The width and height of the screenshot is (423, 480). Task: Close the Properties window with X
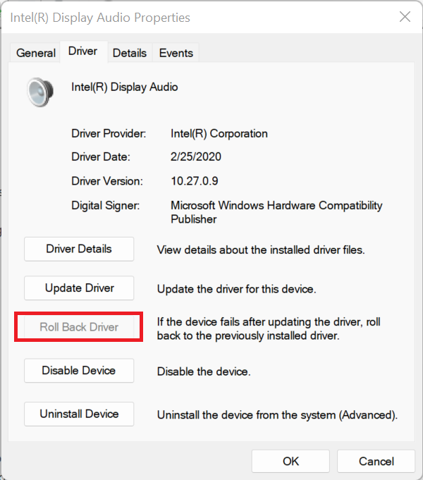tap(405, 17)
